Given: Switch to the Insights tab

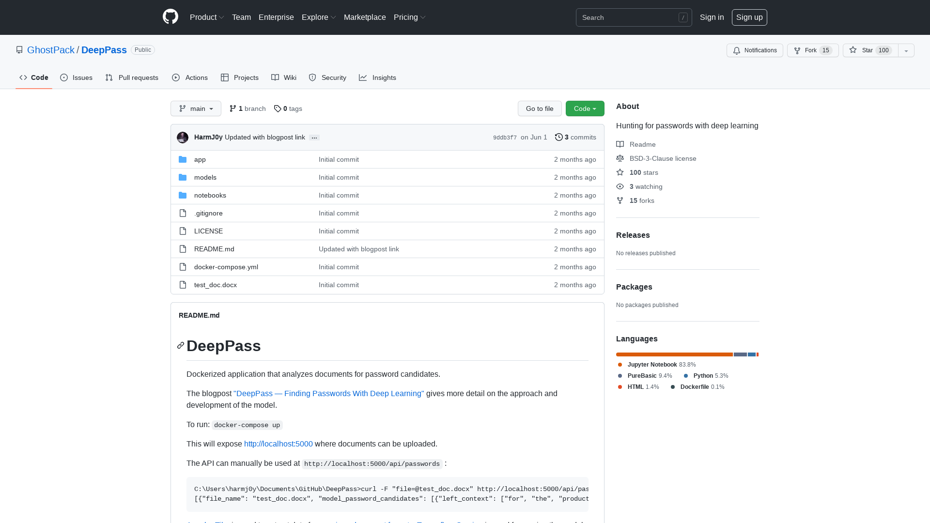Looking at the screenshot, I should (x=378, y=77).
